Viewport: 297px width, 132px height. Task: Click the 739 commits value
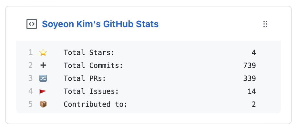[x=250, y=65]
